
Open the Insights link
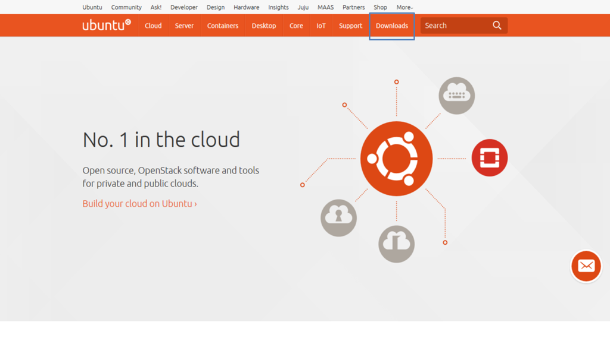(279, 7)
